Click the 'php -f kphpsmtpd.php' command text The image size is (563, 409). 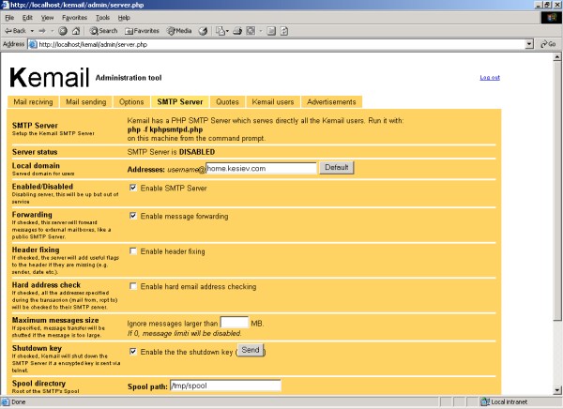click(165, 129)
